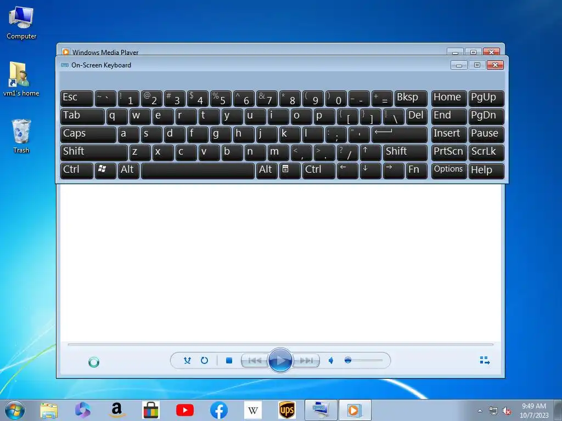
Task: Open the Store shopping bag taskbar icon
Action: point(151,410)
